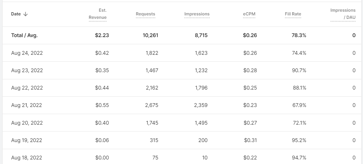Click the Aug 20, 2022 date
This screenshot has width=363, height=164.
[27, 123]
